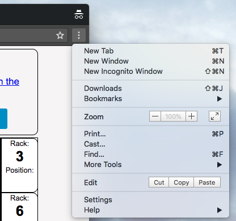The height and width of the screenshot is (221, 236).
Task: Click the Cut button
Action: tap(159, 182)
